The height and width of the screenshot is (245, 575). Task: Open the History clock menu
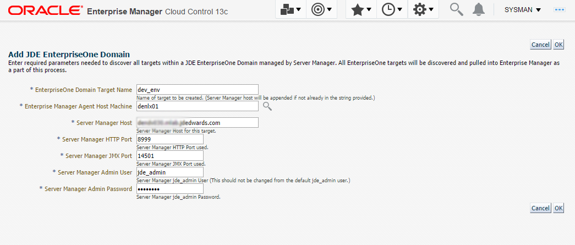coord(391,10)
